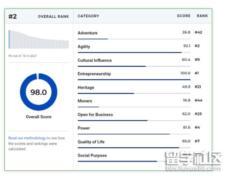Screen dimensions: 227x176
Task: Click the SCORE column header
Action: 183,16
